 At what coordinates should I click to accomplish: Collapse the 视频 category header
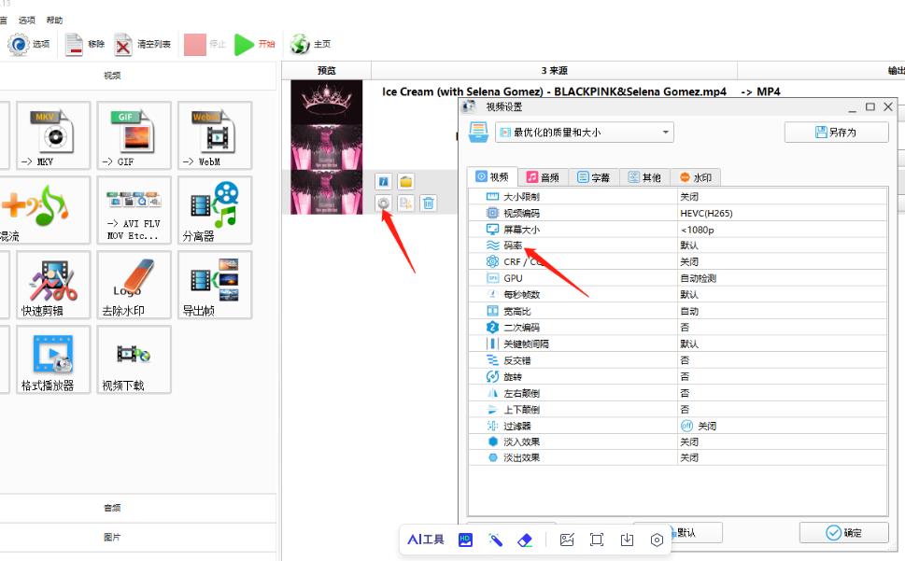click(112, 76)
